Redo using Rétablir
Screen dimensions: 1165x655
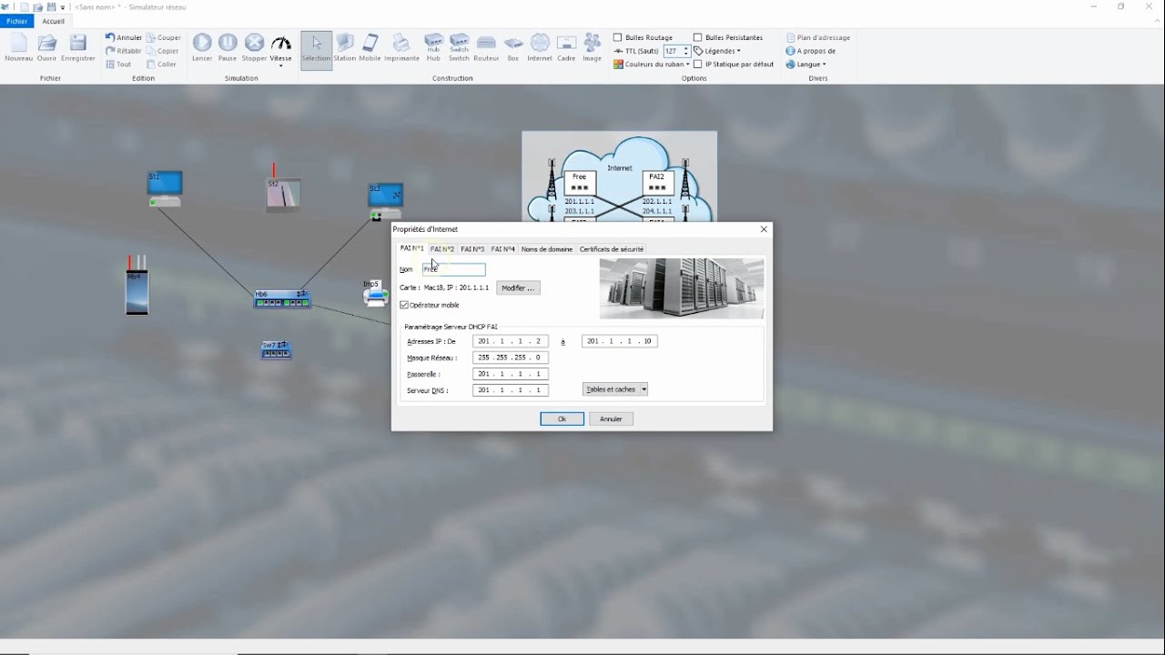(124, 51)
